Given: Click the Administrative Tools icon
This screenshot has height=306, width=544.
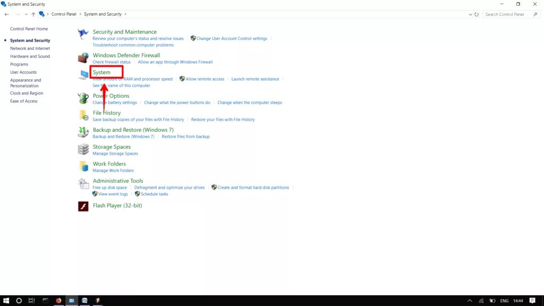Looking at the screenshot, I should [83, 183].
